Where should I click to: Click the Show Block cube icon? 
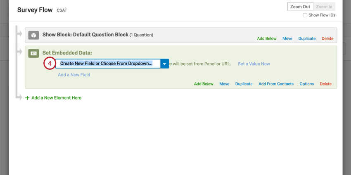(x=34, y=35)
